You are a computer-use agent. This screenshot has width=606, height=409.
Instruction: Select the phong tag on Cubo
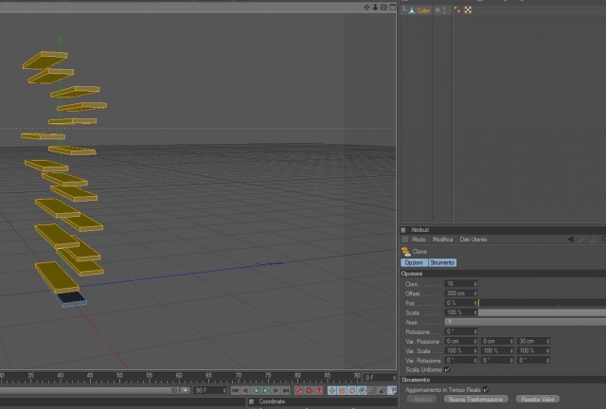pos(457,10)
